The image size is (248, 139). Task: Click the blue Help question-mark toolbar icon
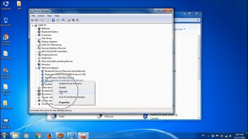click(x=53, y=20)
